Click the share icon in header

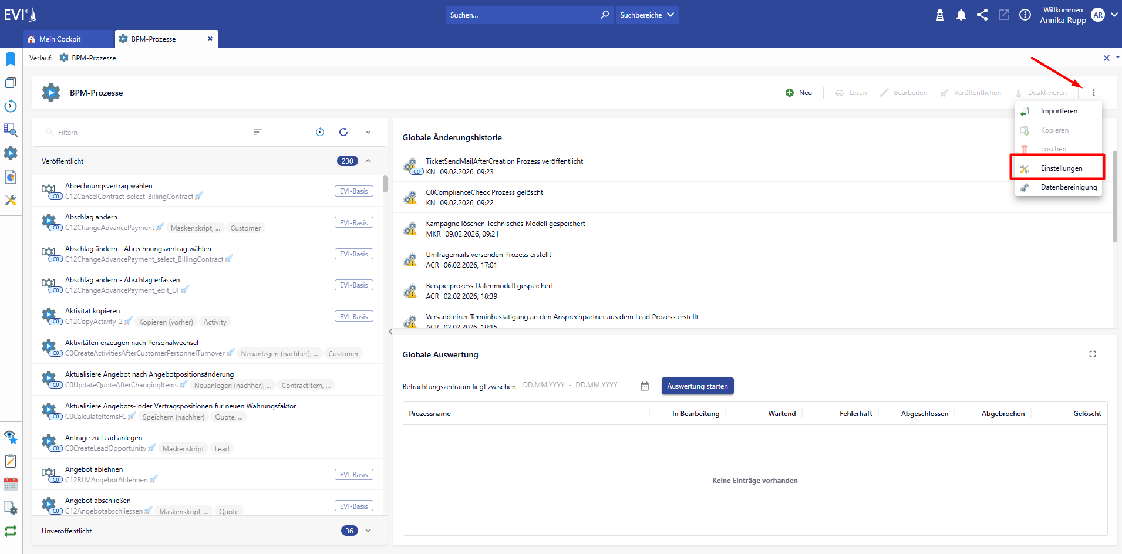tap(982, 15)
